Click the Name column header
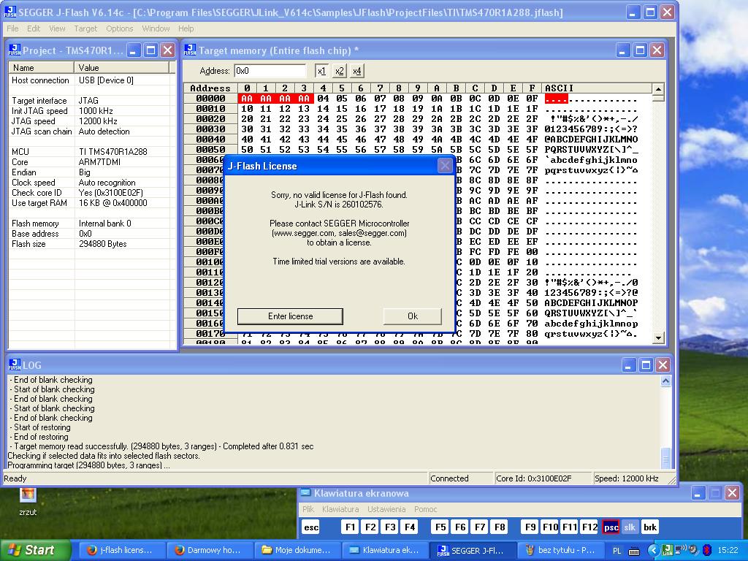This screenshot has width=748, height=561. (x=42, y=67)
